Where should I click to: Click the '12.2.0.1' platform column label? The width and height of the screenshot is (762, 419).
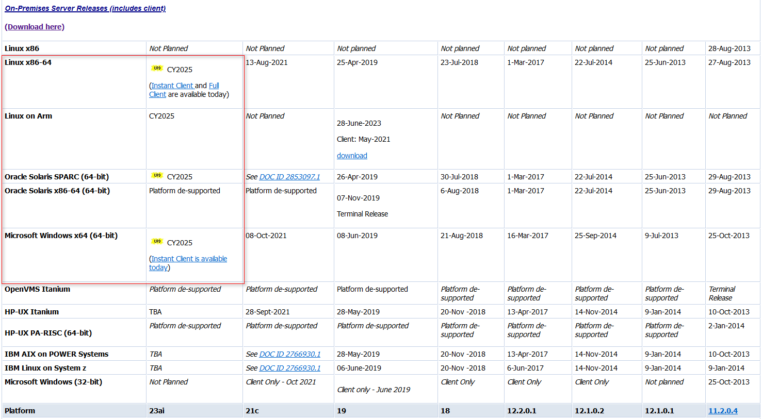click(522, 411)
